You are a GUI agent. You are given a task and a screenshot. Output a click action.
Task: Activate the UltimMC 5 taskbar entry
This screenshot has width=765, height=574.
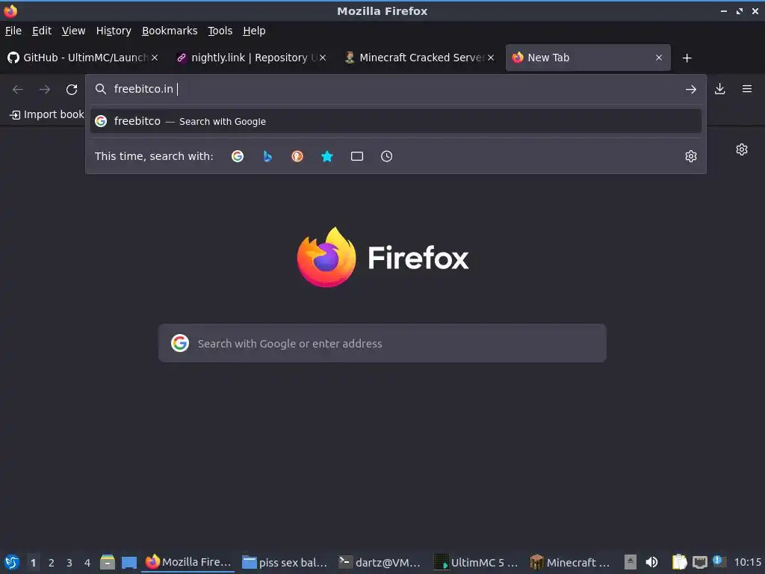[476, 562]
